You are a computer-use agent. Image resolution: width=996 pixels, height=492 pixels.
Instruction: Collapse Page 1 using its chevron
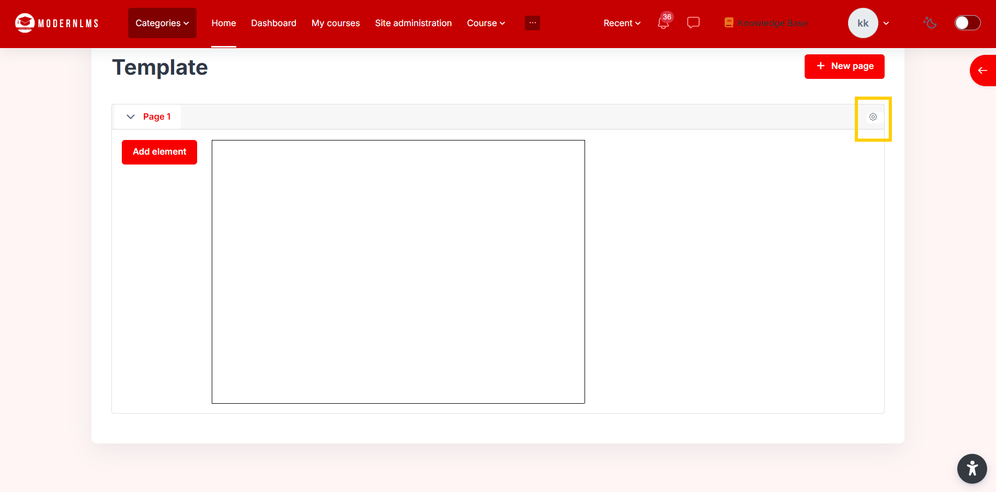131,116
